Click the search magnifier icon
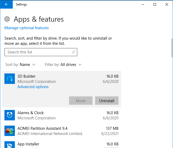The width and height of the screenshot is (173, 148). click(73, 52)
